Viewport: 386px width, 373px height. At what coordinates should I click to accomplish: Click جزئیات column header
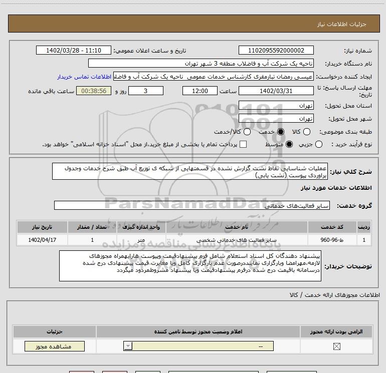(55, 331)
